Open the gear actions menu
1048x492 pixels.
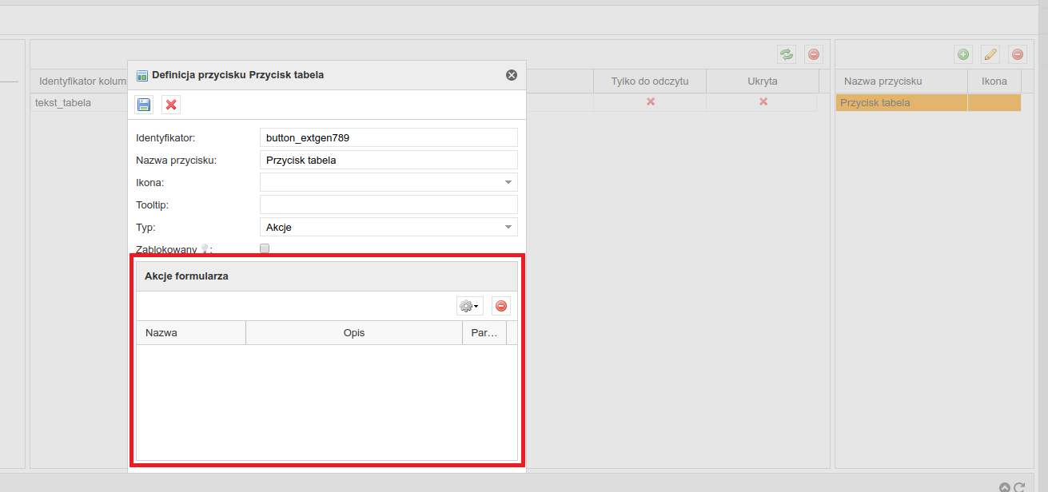click(469, 306)
